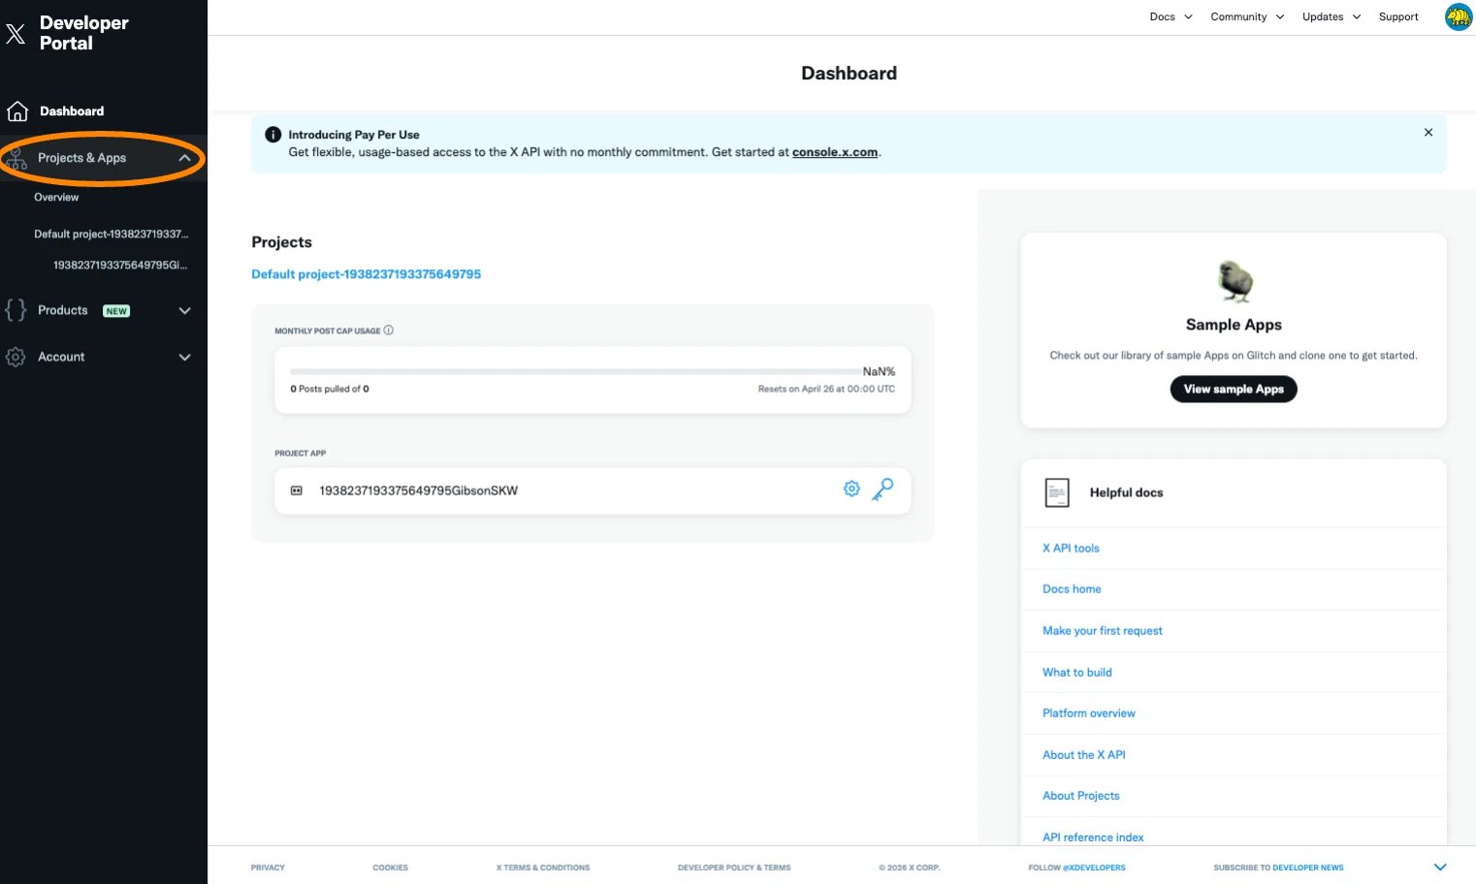Open keys and tokens via key icon
The width and height of the screenshot is (1476, 884).
[882, 489]
